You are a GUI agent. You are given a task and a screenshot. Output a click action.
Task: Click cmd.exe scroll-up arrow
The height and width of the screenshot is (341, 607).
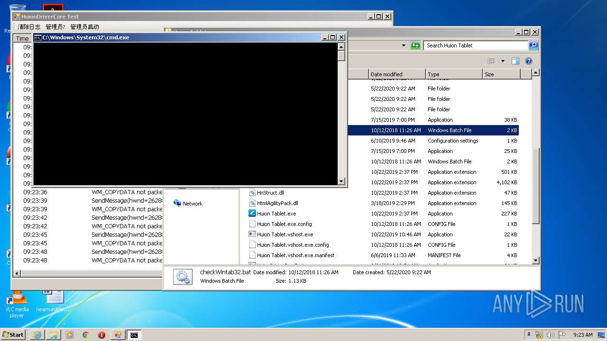(x=341, y=46)
